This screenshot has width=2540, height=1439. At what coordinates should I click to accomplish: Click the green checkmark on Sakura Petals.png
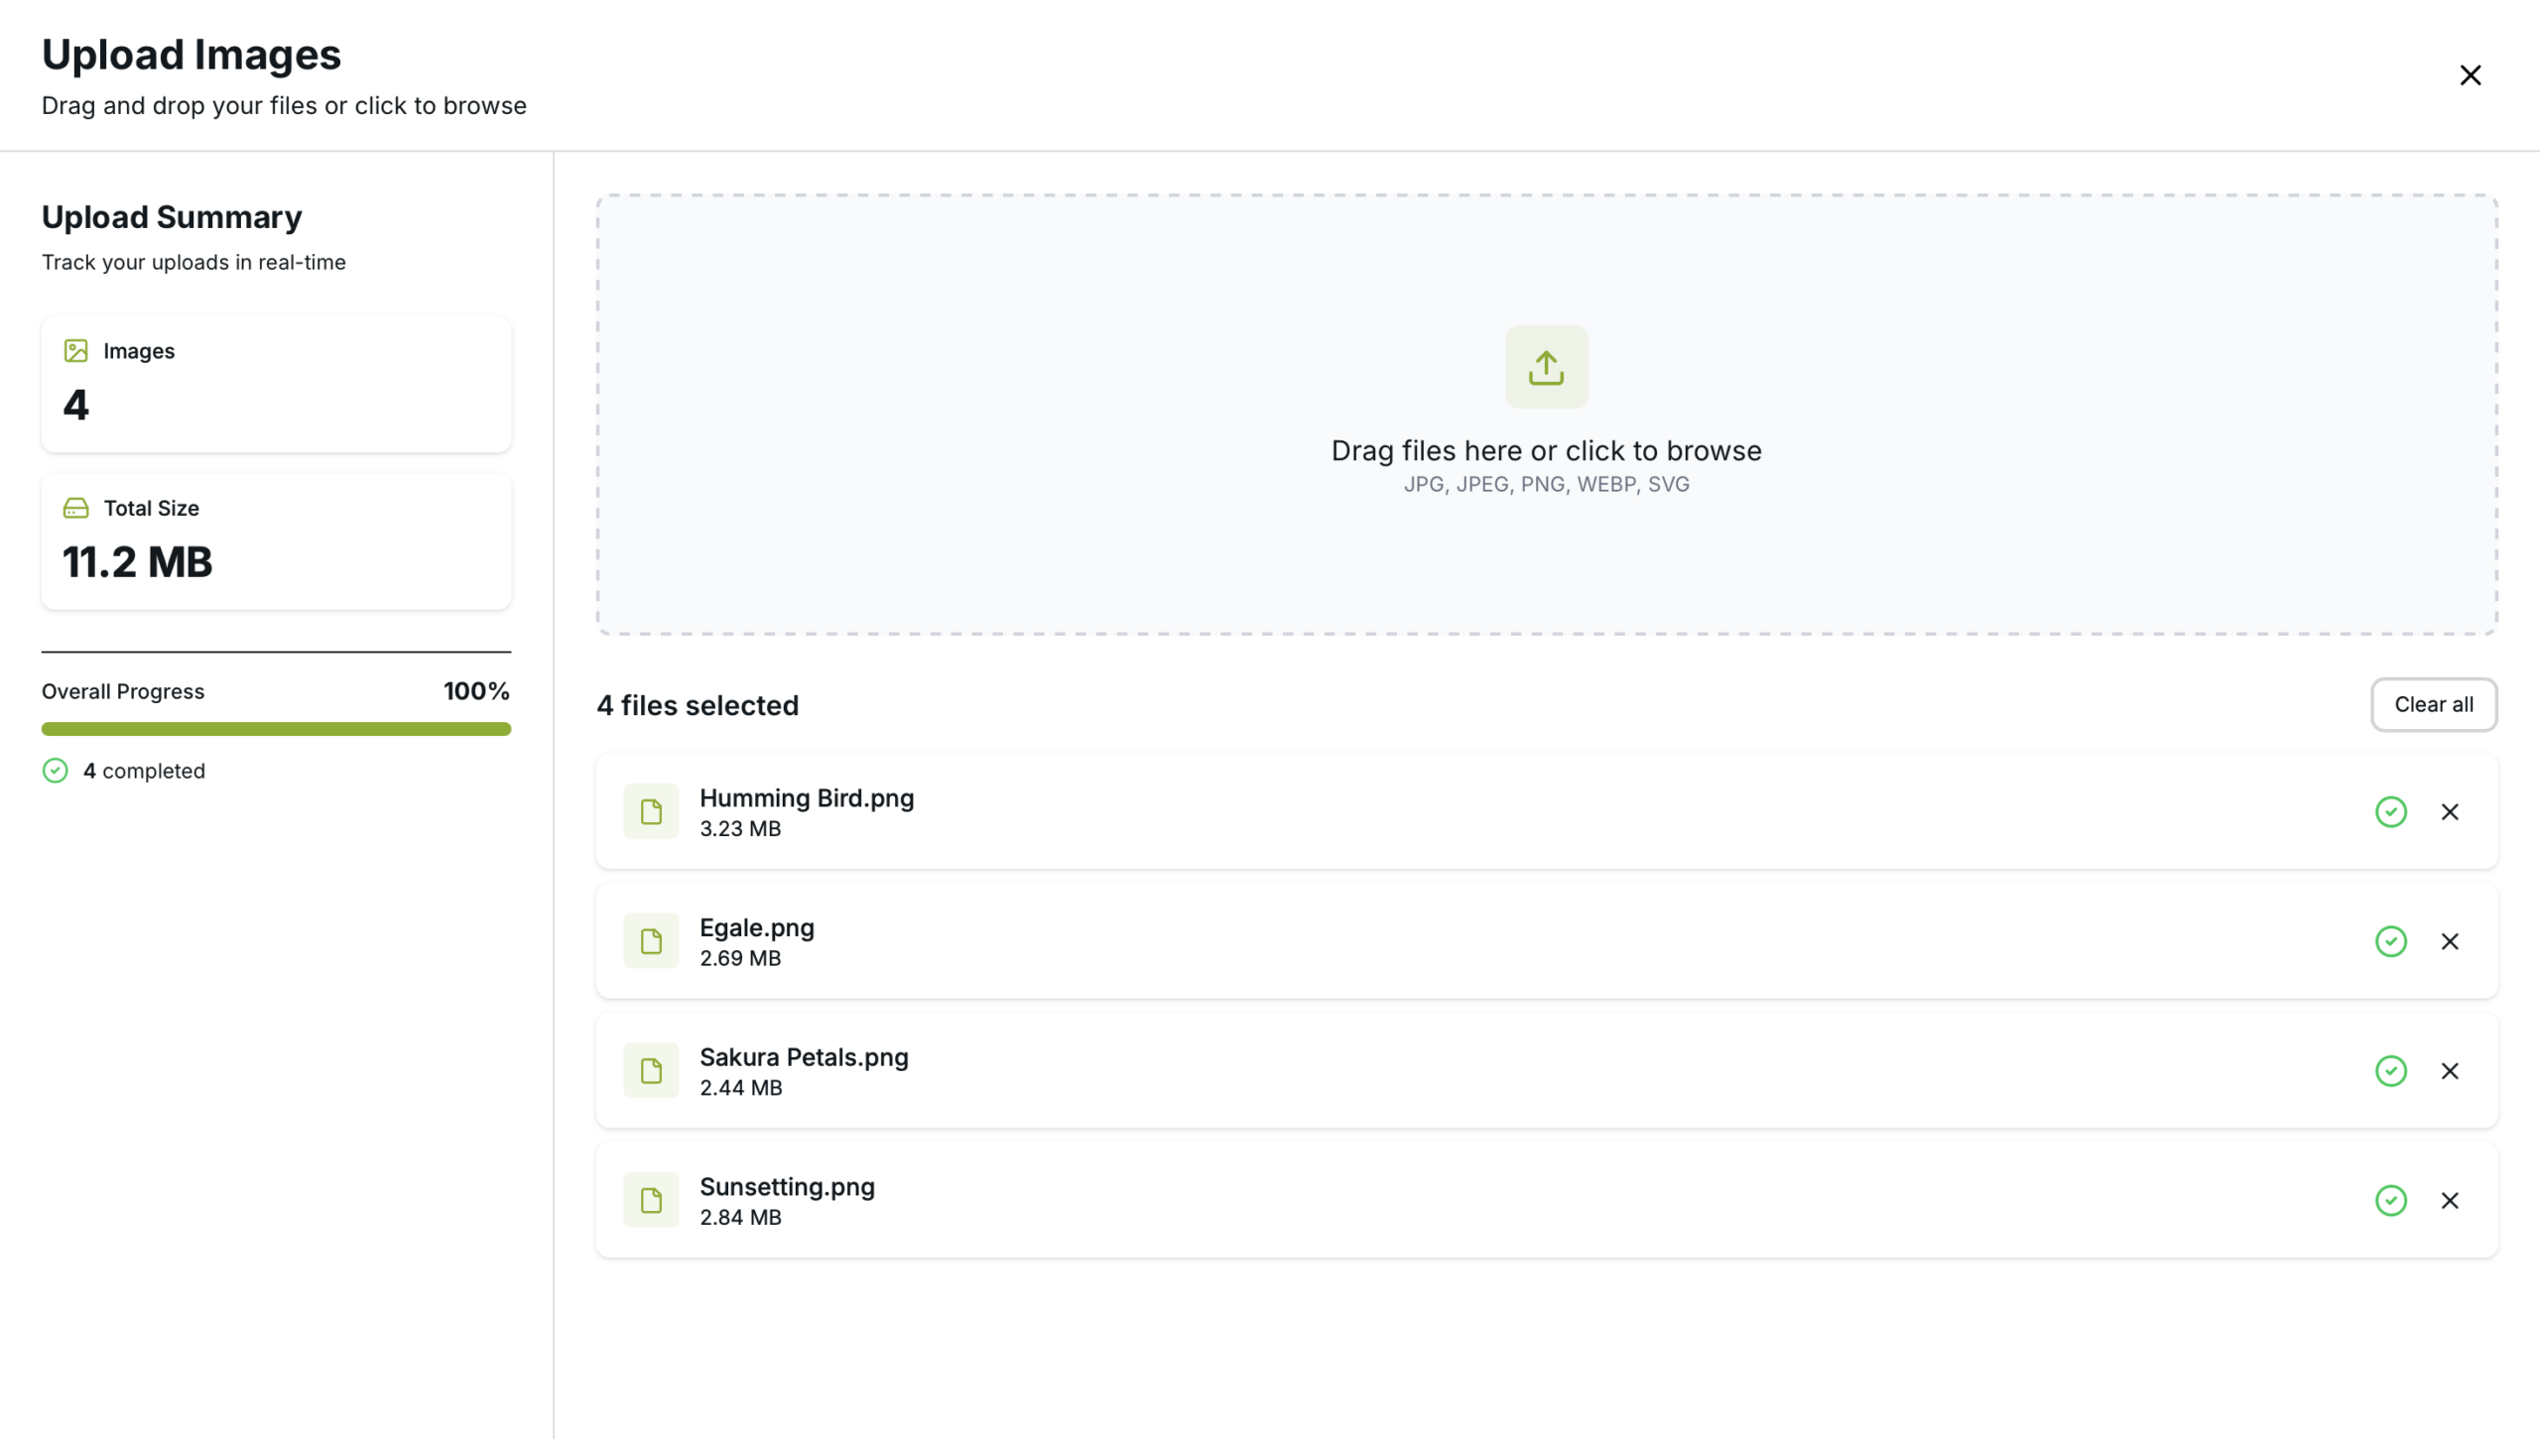2390,1071
